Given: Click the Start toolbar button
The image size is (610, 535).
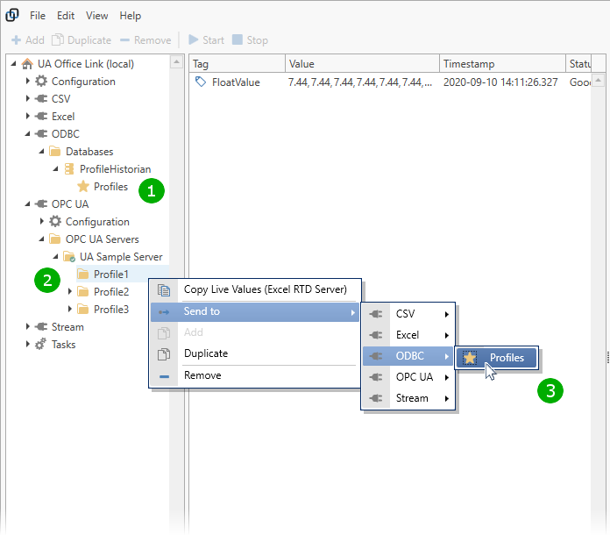Looking at the screenshot, I should (206, 40).
